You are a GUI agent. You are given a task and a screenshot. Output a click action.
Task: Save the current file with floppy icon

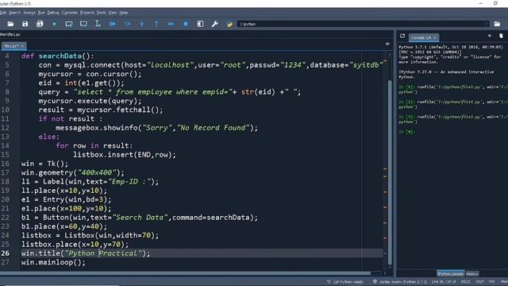[25, 24]
